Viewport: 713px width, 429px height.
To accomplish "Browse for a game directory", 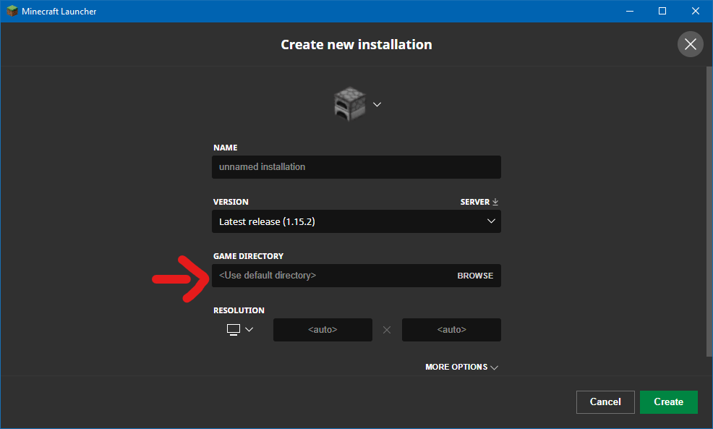I will [475, 276].
